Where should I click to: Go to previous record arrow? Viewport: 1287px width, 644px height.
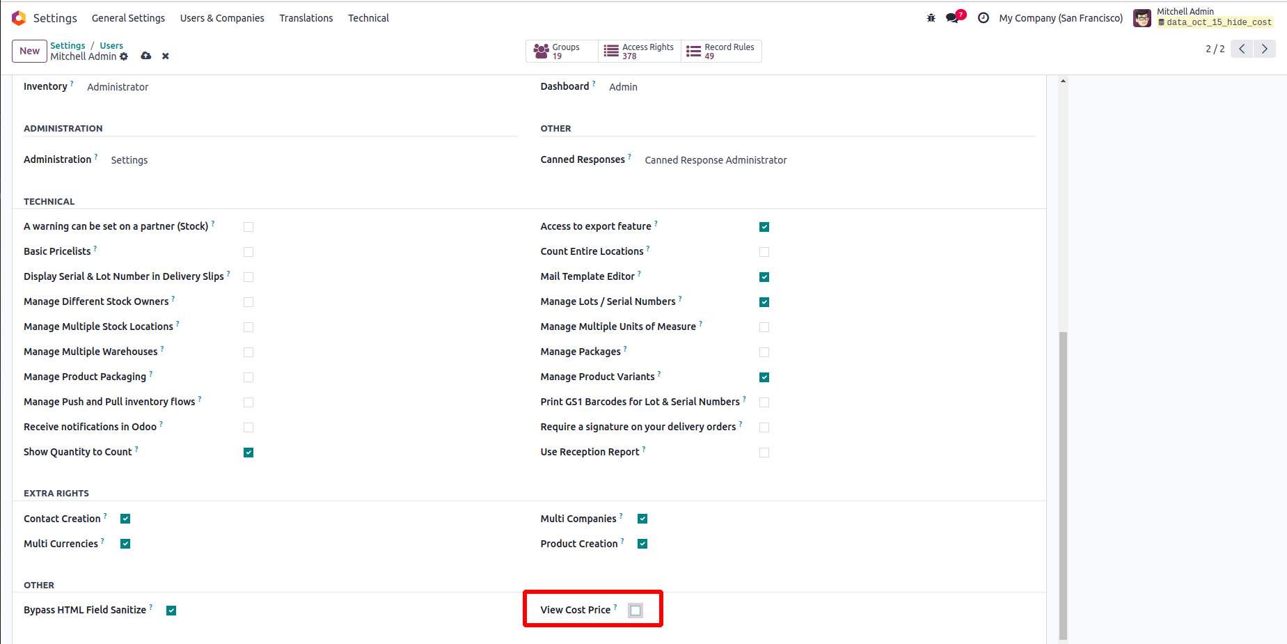(1242, 49)
